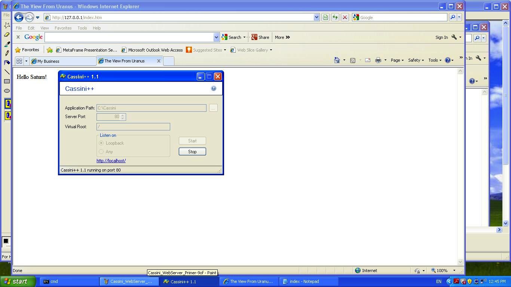This screenshot has width=511, height=287.
Task: Click the Compatibility View icon
Action: [x=325, y=17]
